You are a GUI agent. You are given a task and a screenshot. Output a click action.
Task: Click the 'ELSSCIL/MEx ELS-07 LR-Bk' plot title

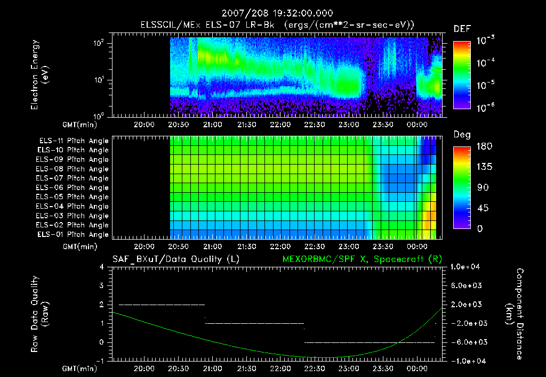click(207, 25)
